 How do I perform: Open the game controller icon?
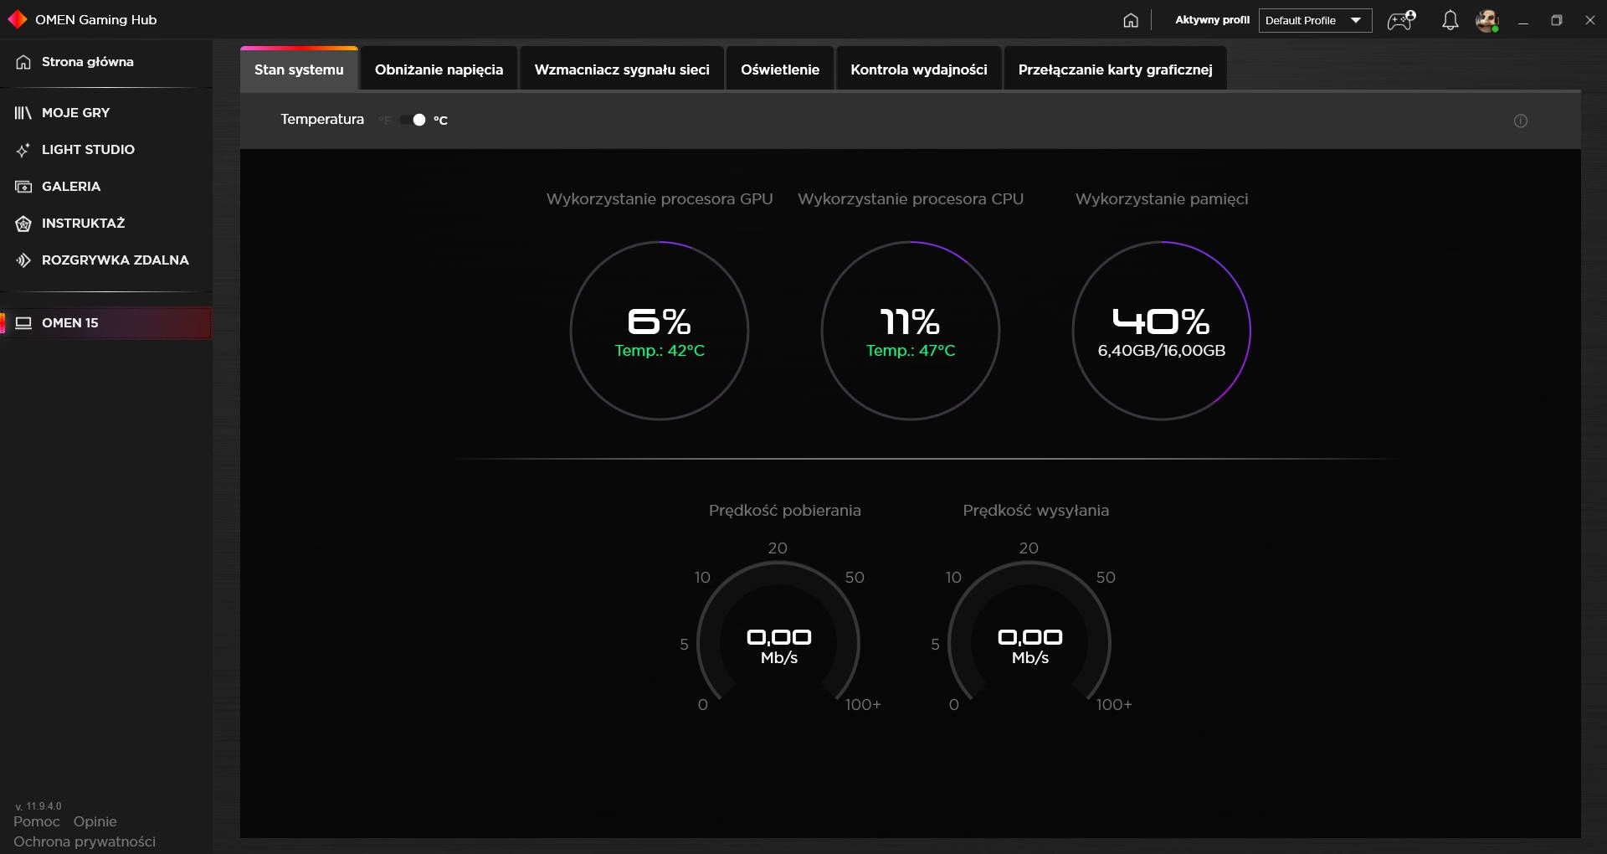pos(1401,20)
